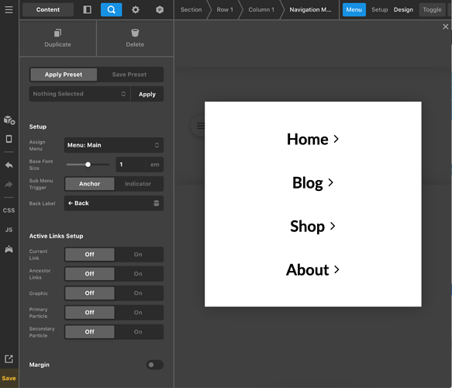Open the Assign Menu dropdown
The image size is (452, 388).
113,145
